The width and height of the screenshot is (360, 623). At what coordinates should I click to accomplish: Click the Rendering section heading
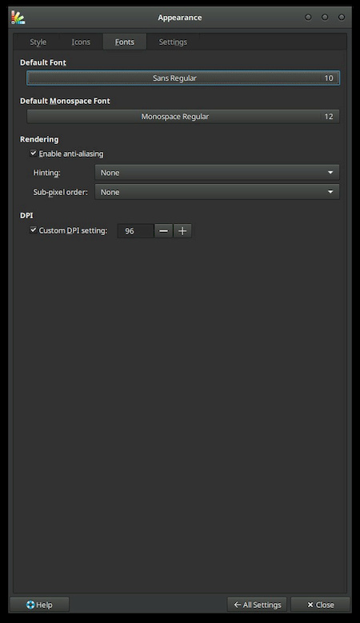pyautogui.click(x=39, y=139)
